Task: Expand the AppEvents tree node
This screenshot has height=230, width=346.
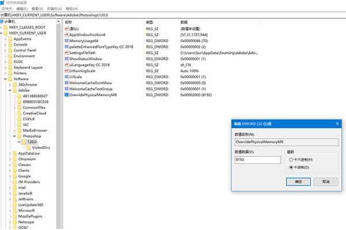Action: [5, 39]
